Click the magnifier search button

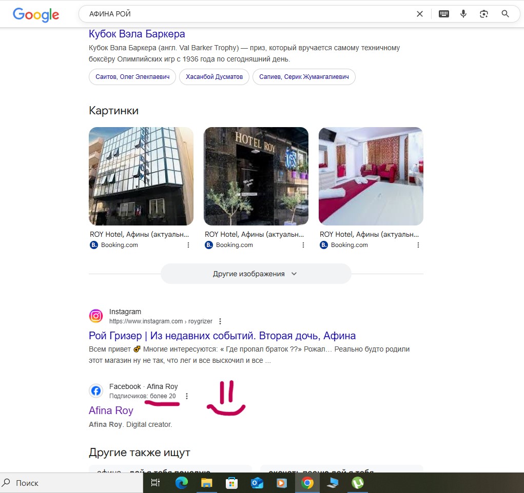[x=506, y=14]
